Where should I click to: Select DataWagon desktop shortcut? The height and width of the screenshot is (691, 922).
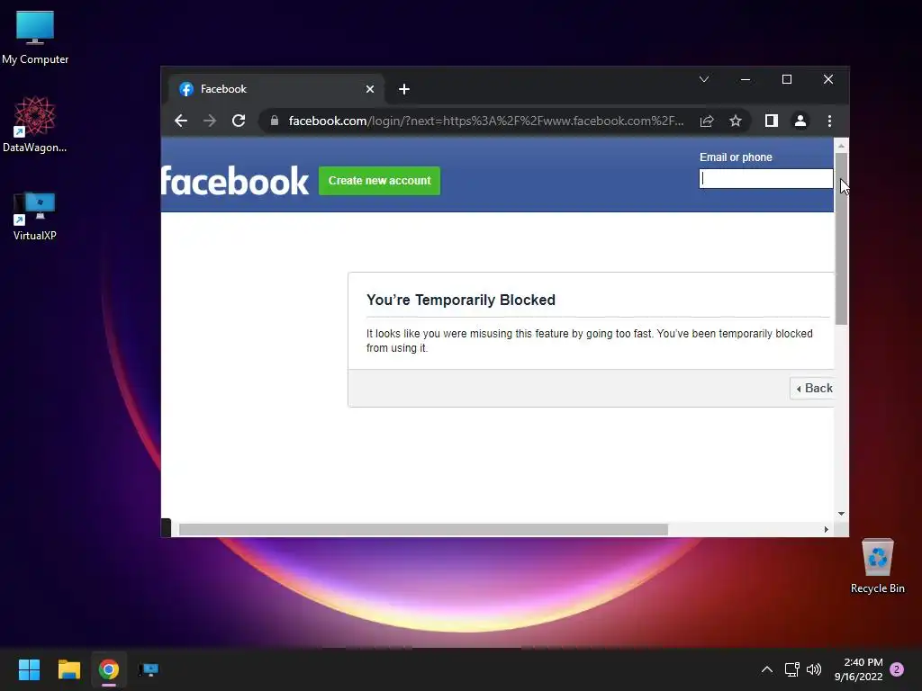(x=35, y=124)
